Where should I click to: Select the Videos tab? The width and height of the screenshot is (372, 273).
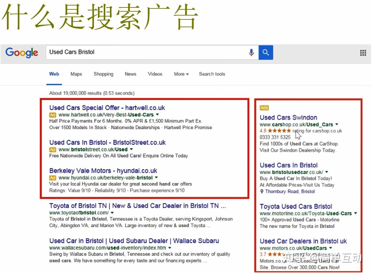coord(155,74)
